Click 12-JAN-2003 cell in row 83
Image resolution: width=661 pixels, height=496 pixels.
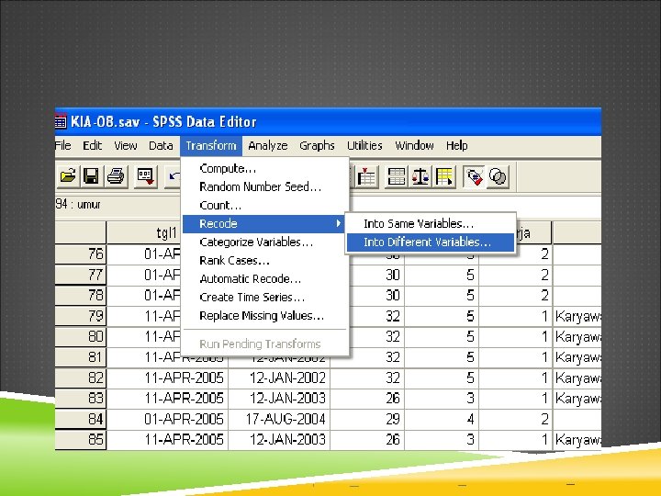tap(279, 398)
